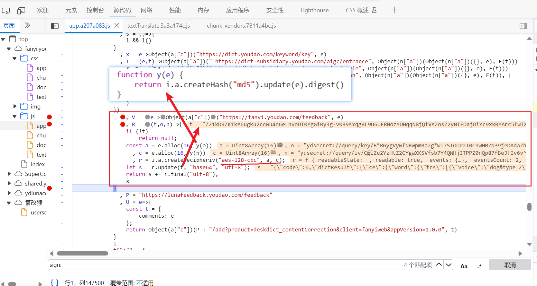Collapse the top frame tree node
This screenshot has height=286, width=537.
(x=3, y=39)
